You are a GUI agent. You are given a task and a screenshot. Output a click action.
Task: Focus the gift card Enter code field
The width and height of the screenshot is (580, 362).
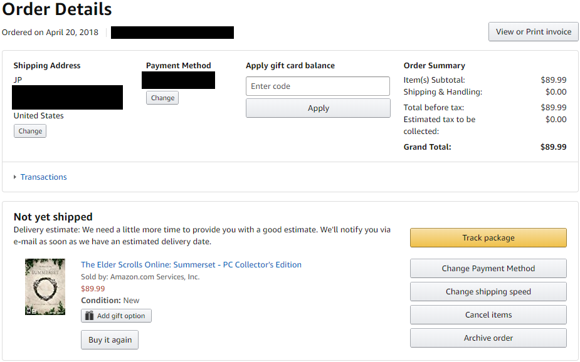click(x=318, y=86)
